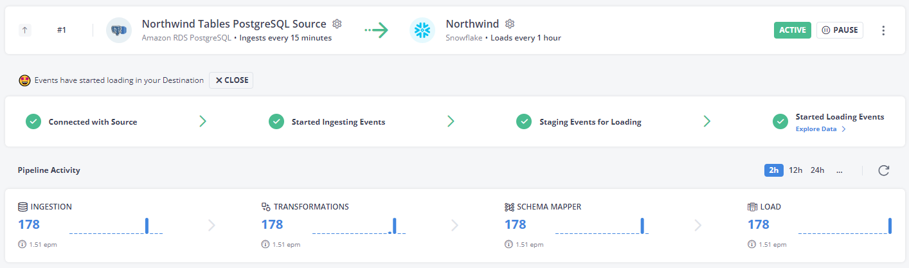Image resolution: width=909 pixels, height=268 pixels.
Task: Select the 2h time range
Action: click(x=774, y=170)
